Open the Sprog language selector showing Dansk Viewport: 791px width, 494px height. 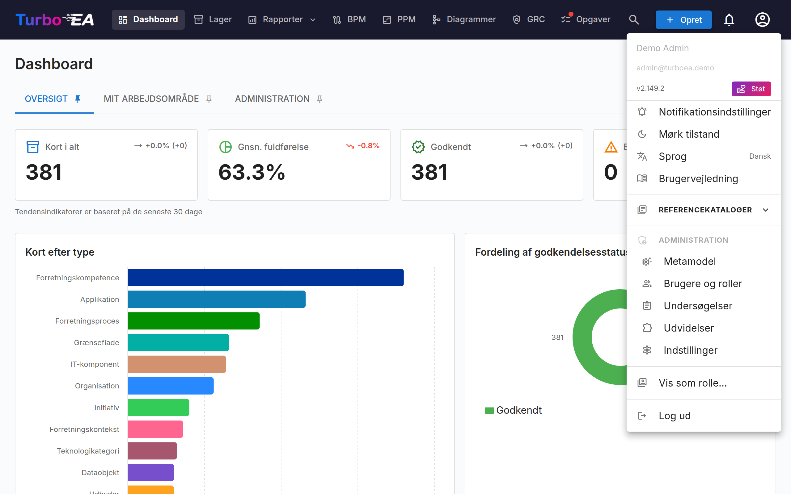(704, 156)
